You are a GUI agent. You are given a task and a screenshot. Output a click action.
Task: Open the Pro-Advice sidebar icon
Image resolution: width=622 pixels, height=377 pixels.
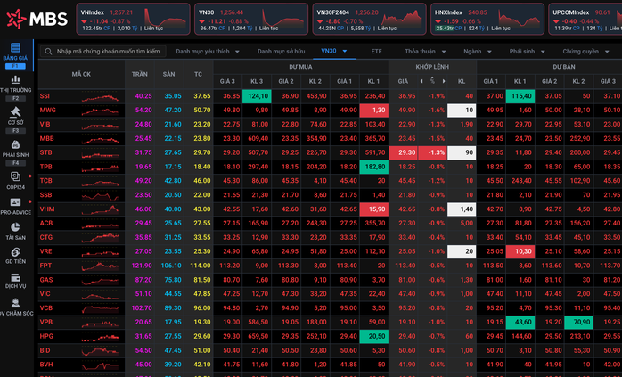pyautogui.click(x=15, y=202)
